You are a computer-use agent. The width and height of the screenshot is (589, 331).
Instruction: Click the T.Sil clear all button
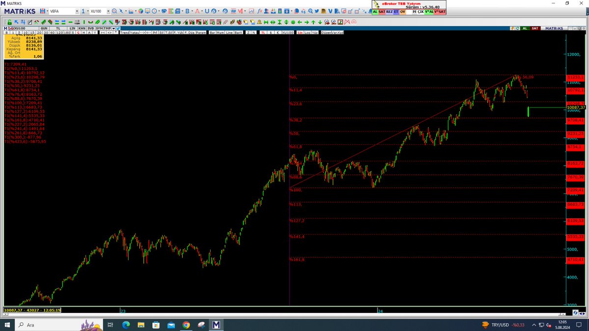coord(168,32)
